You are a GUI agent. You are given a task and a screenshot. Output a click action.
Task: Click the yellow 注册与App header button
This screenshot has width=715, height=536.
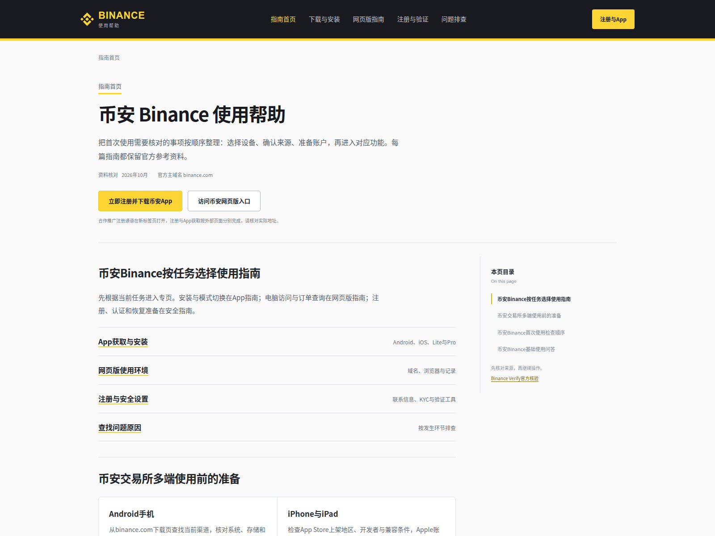tap(613, 19)
